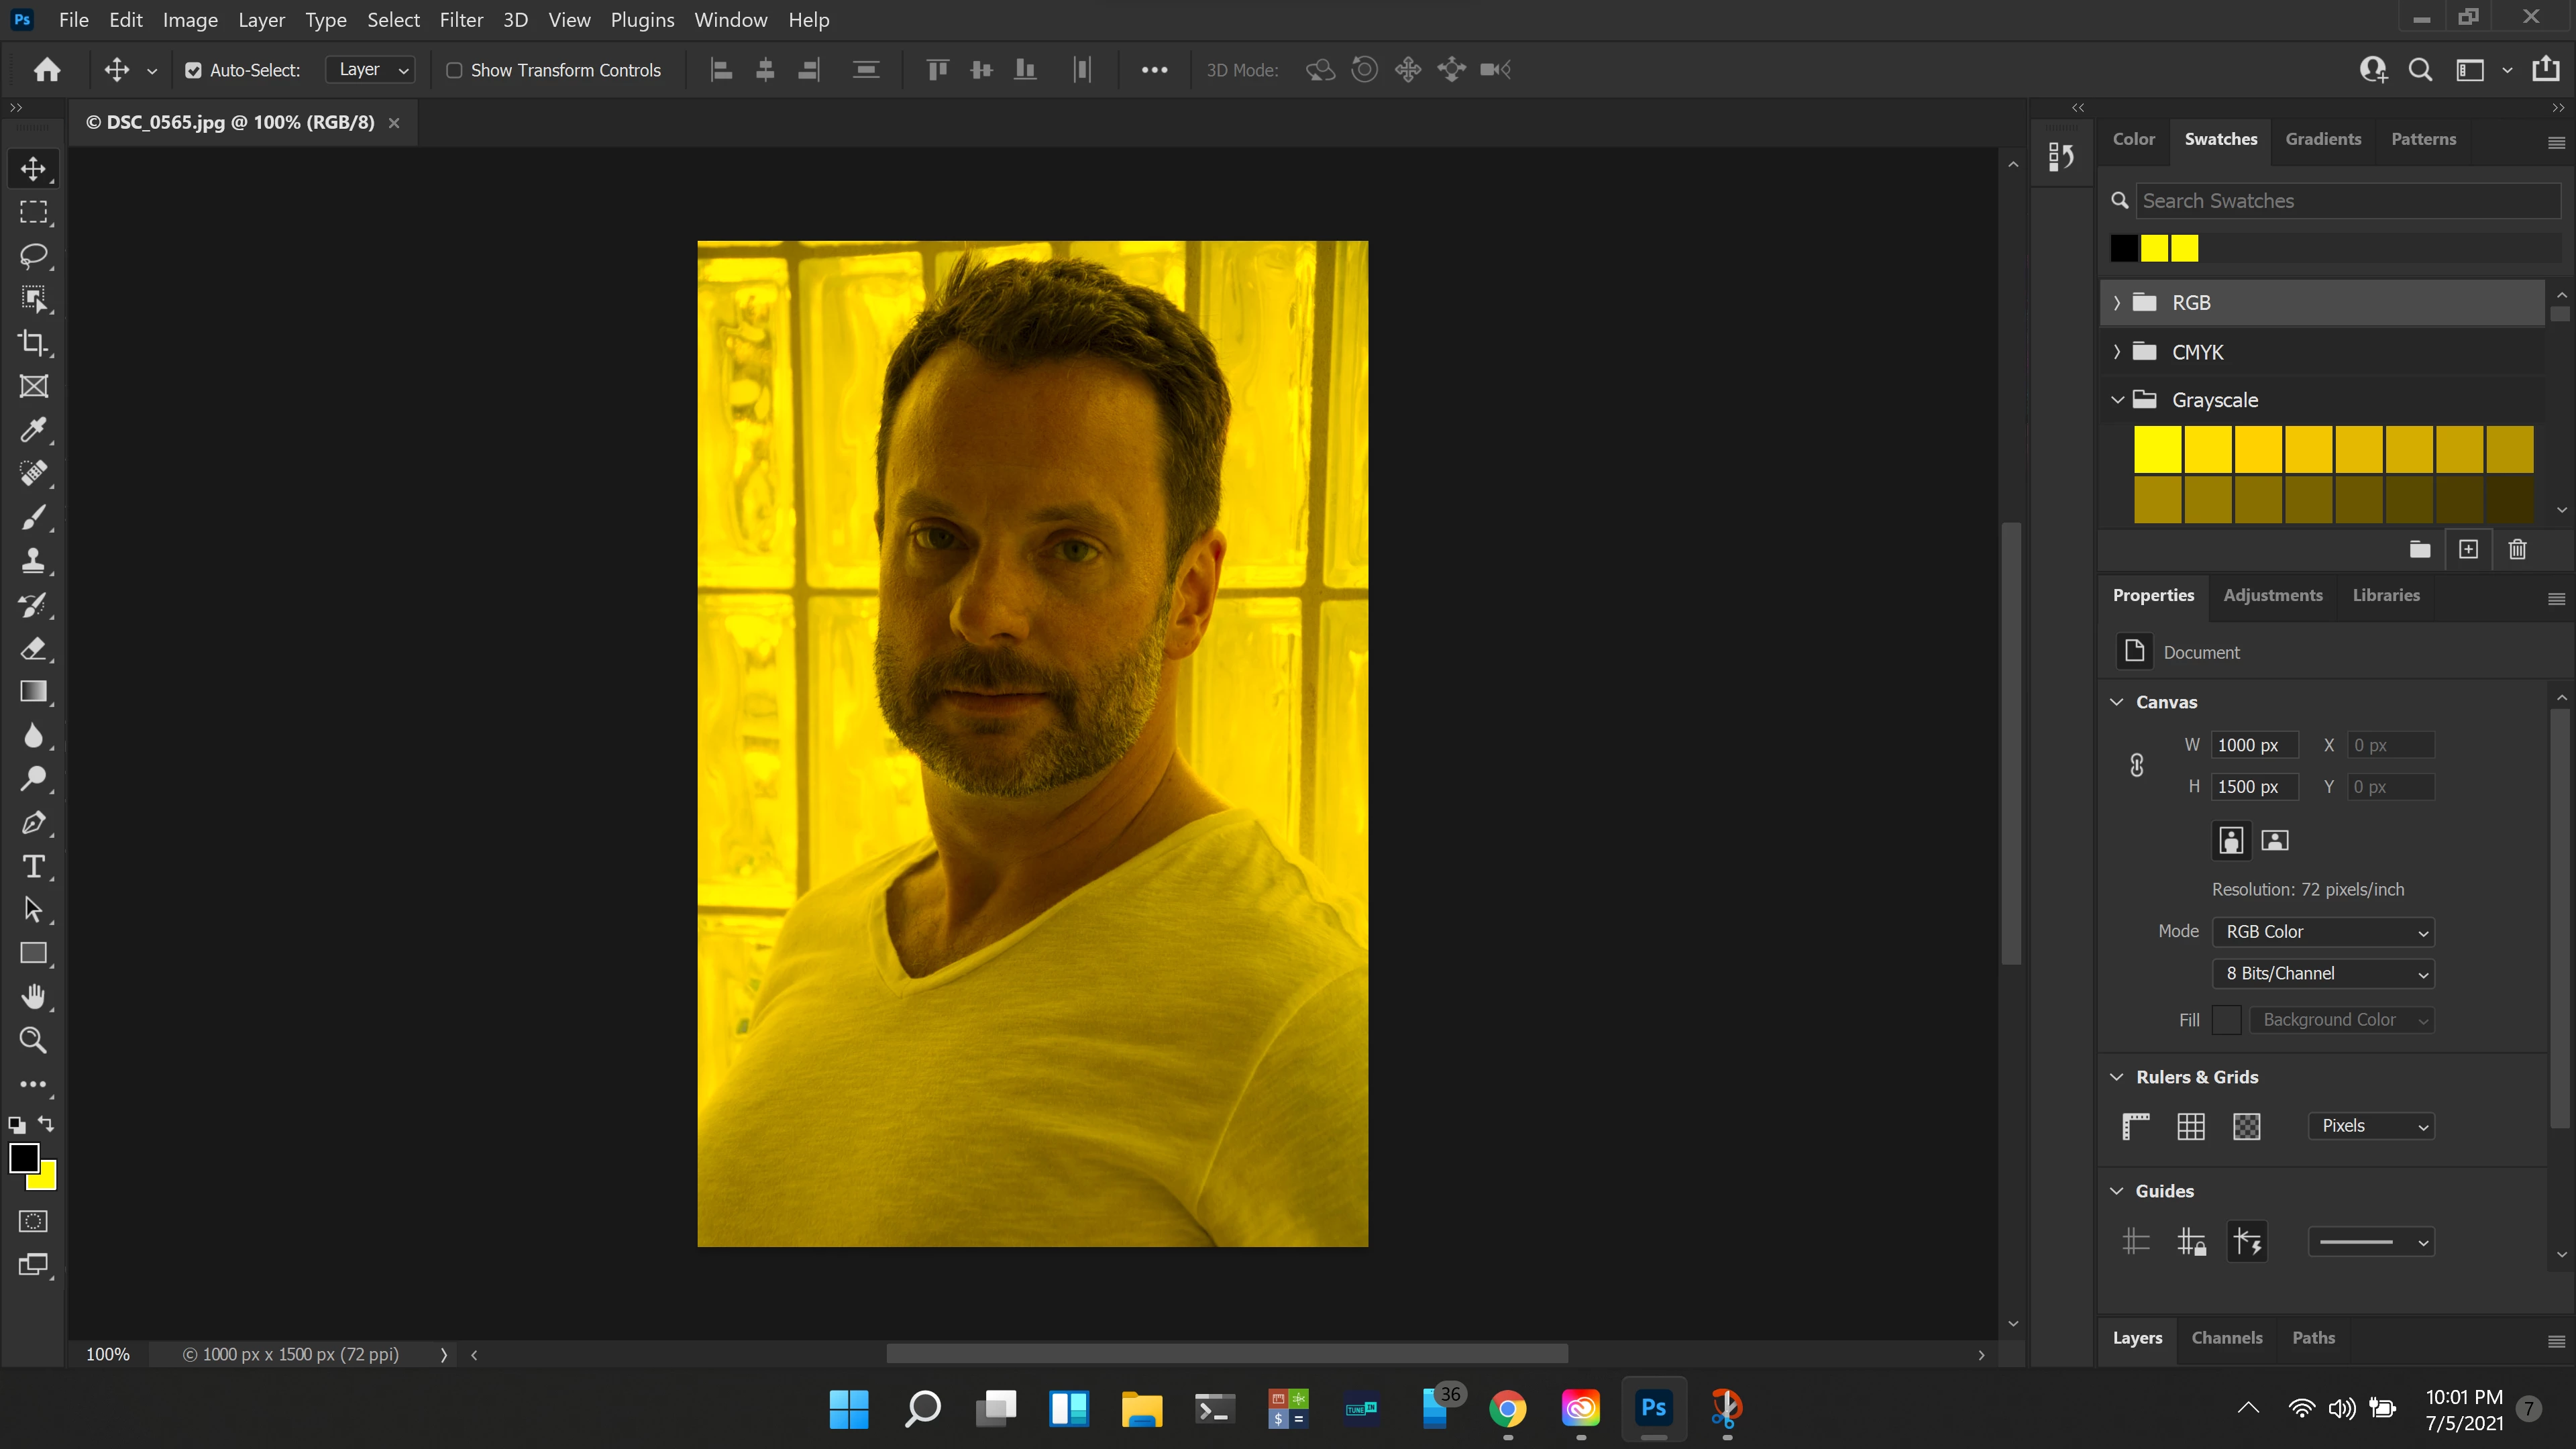Viewport: 2576px width, 1449px height.
Task: Open the Filter menu
Action: point(461,20)
